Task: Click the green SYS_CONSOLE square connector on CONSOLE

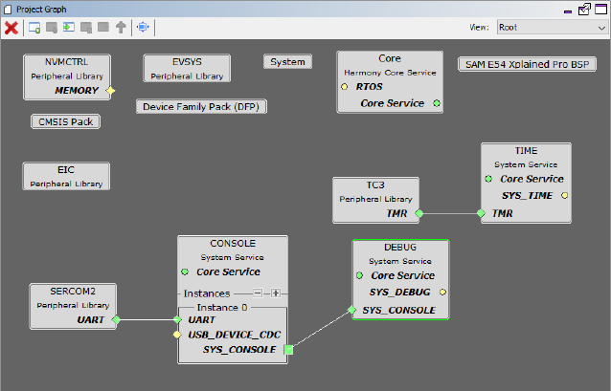Action: click(289, 351)
